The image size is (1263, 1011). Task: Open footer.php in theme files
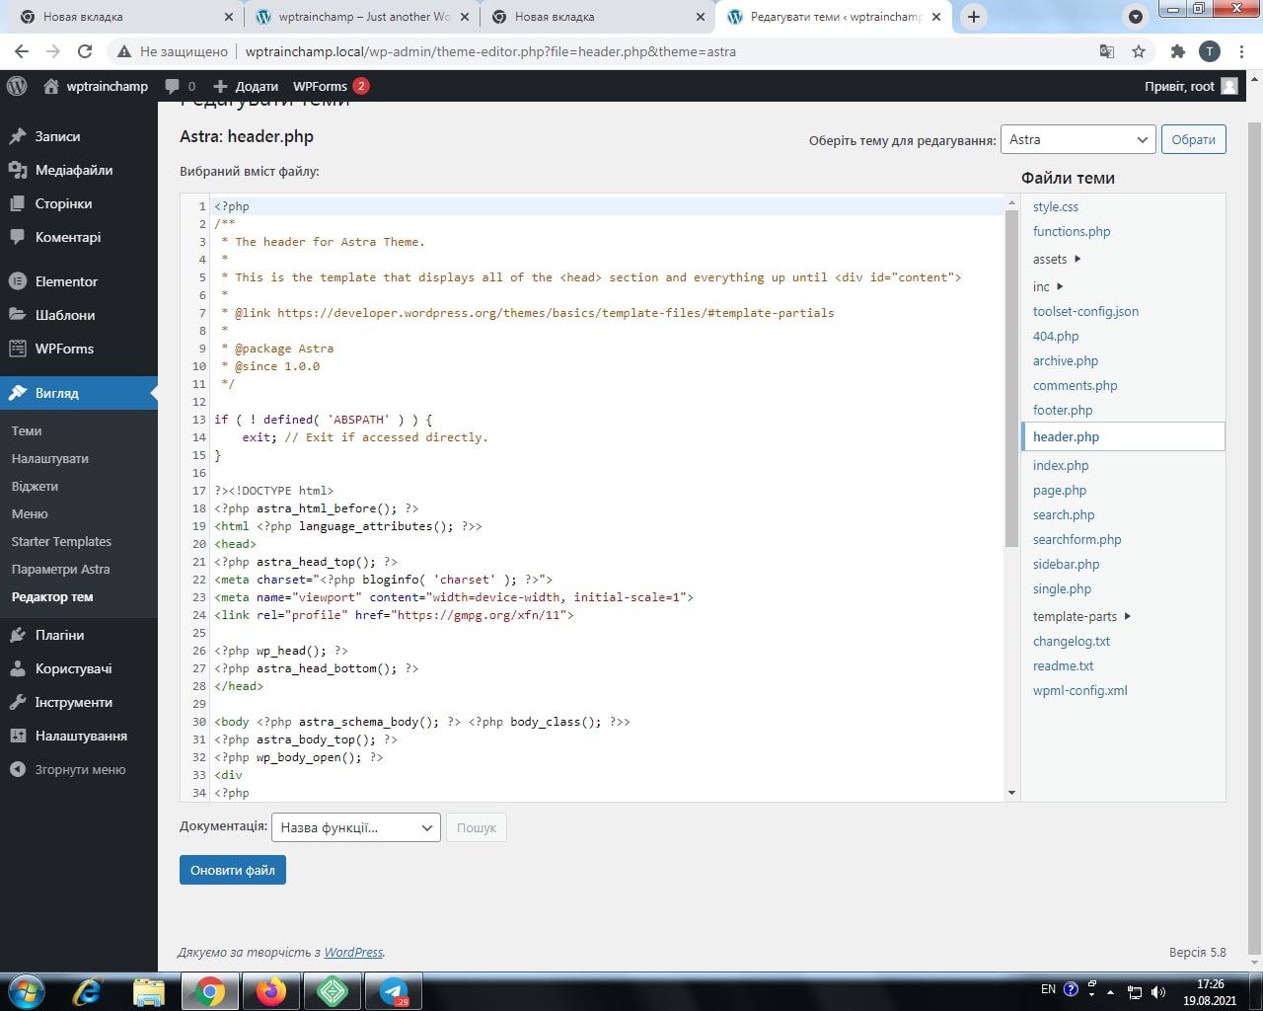pyautogui.click(x=1063, y=410)
